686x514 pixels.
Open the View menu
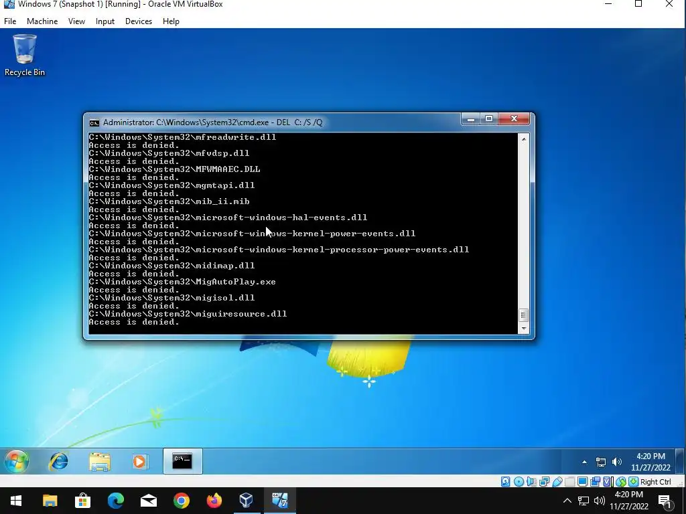[x=76, y=21]
